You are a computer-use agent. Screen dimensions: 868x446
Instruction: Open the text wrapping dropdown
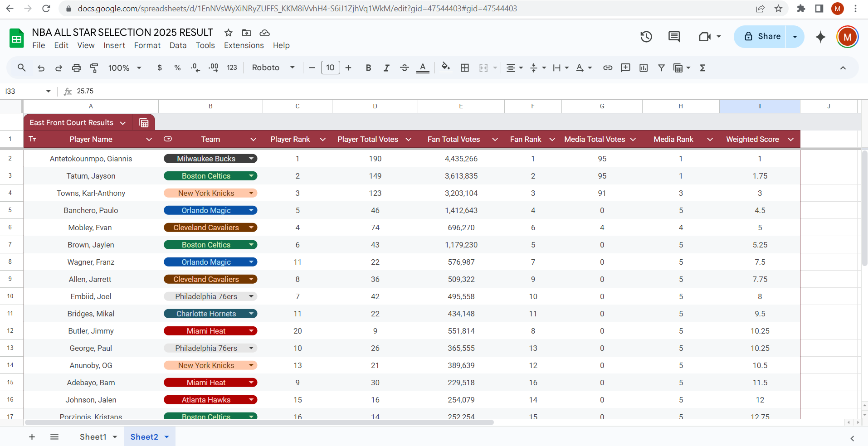[561, 68]
